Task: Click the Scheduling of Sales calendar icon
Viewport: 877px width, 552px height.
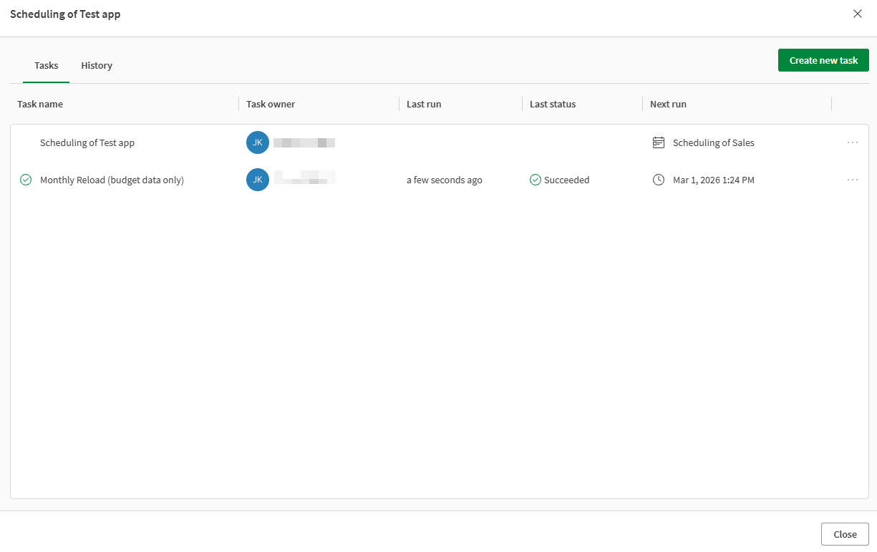Action: pos(658,142)
